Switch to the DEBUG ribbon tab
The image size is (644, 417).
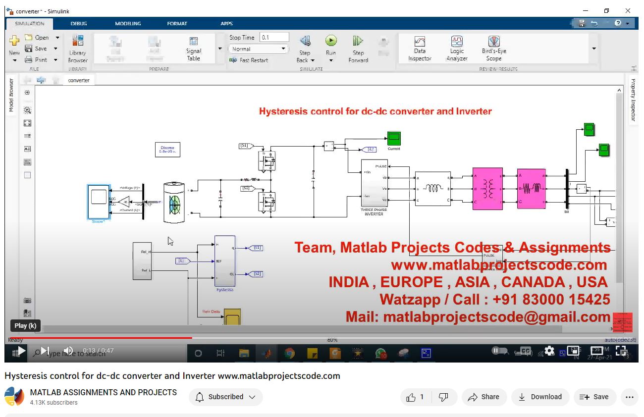(78, 23)
